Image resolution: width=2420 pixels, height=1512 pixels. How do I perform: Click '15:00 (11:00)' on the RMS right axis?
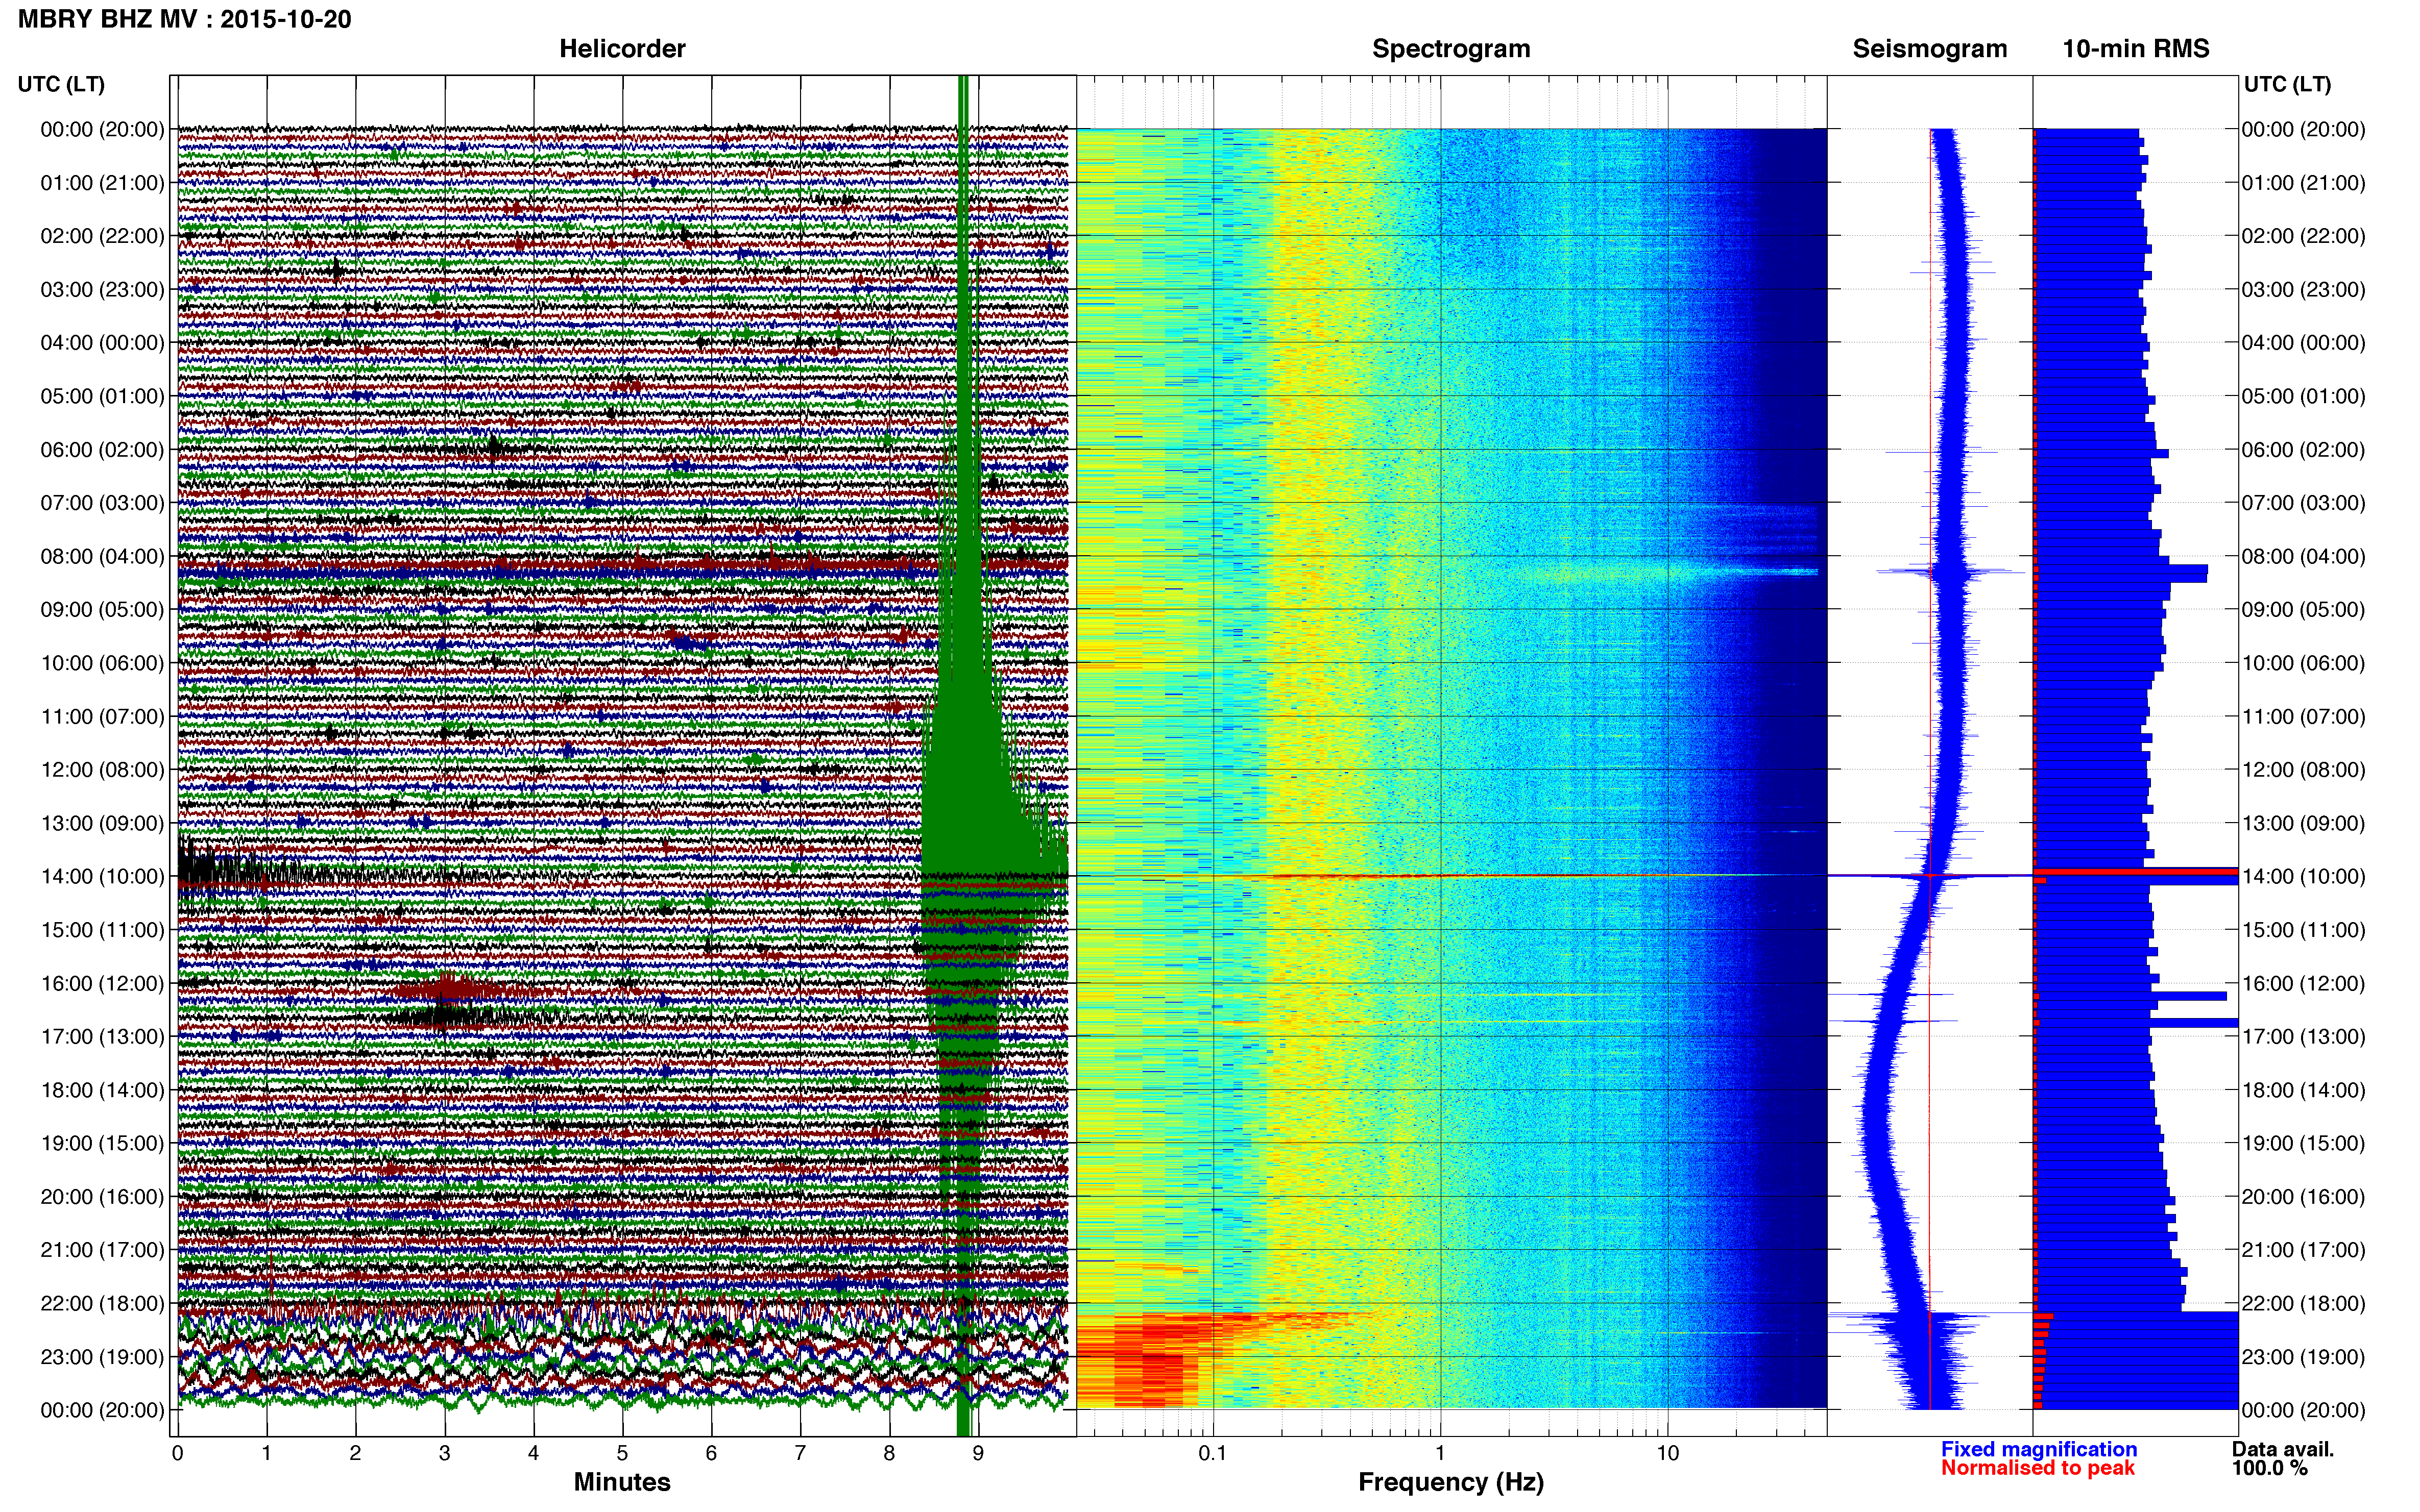2303,930
